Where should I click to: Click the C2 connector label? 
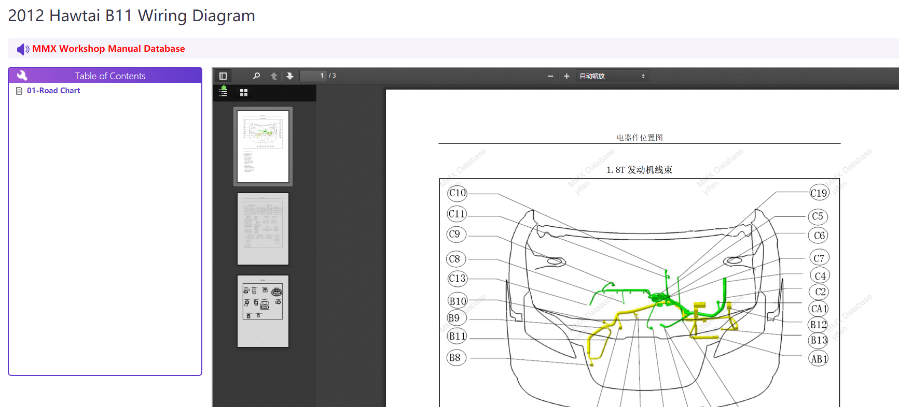tap(820, 292)
